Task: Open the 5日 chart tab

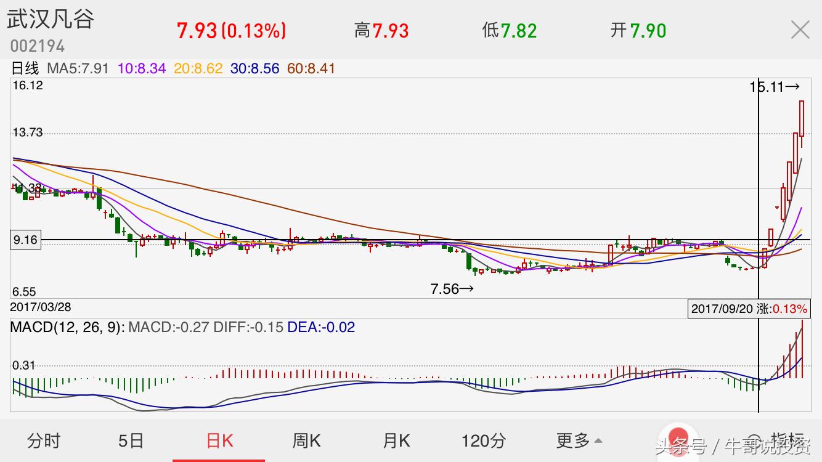Action: click(x=131, y=440)
